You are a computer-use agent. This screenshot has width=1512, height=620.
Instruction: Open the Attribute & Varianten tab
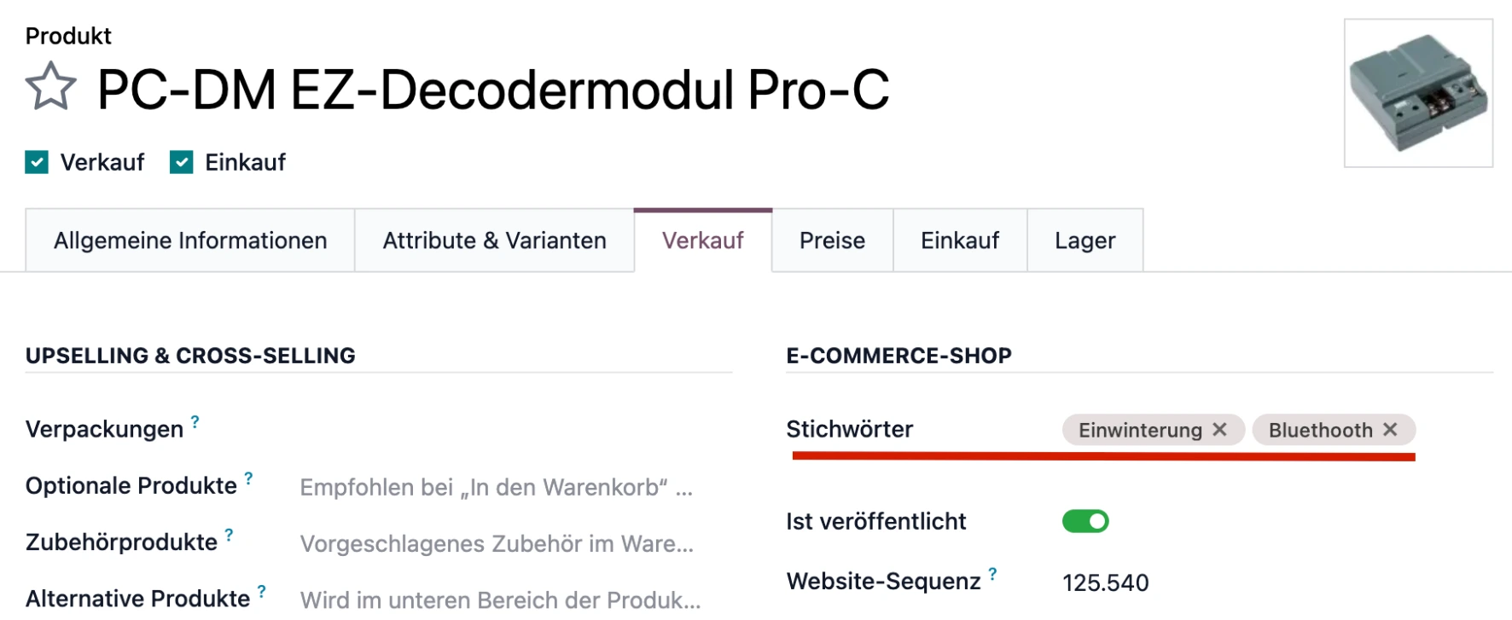494,240
